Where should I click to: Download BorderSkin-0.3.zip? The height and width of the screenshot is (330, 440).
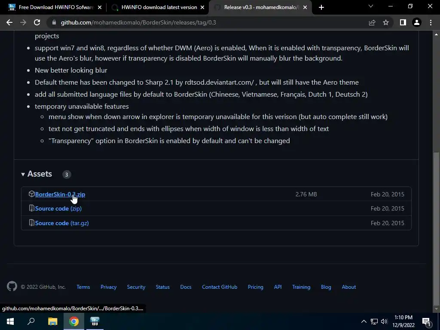pos(60,194)
